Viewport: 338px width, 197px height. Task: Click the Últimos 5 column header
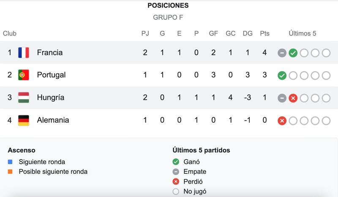(x=302, y=33)
